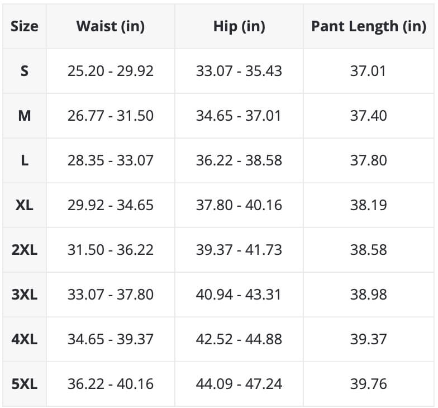Select the 5XL size row label
This screenshot has height=408, width=438.
[x=25, y=384]
